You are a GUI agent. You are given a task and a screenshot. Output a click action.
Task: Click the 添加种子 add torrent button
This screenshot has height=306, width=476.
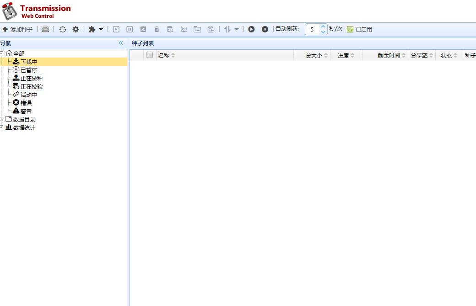pos(17,29)
